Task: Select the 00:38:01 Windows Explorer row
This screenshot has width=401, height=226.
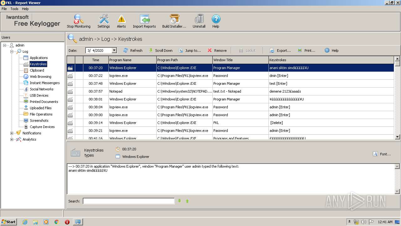Action: tap(230, 99)
